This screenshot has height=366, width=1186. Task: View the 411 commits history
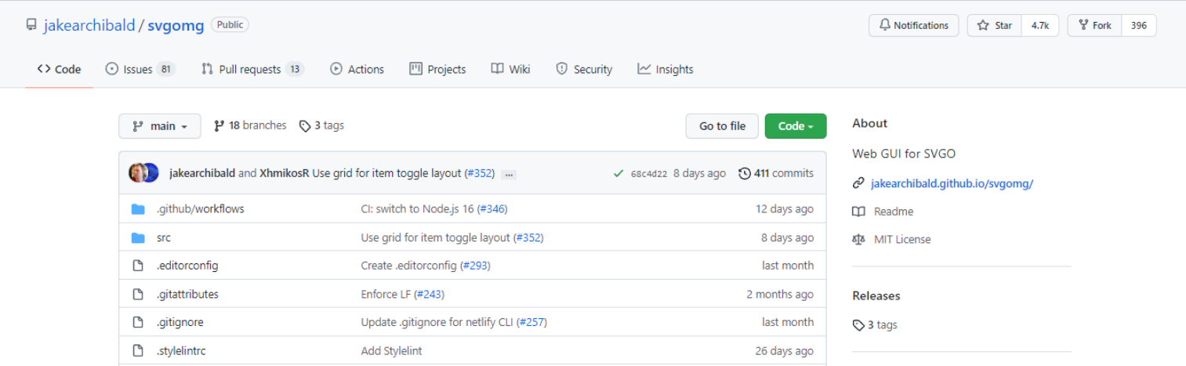[x=776, y=173]
